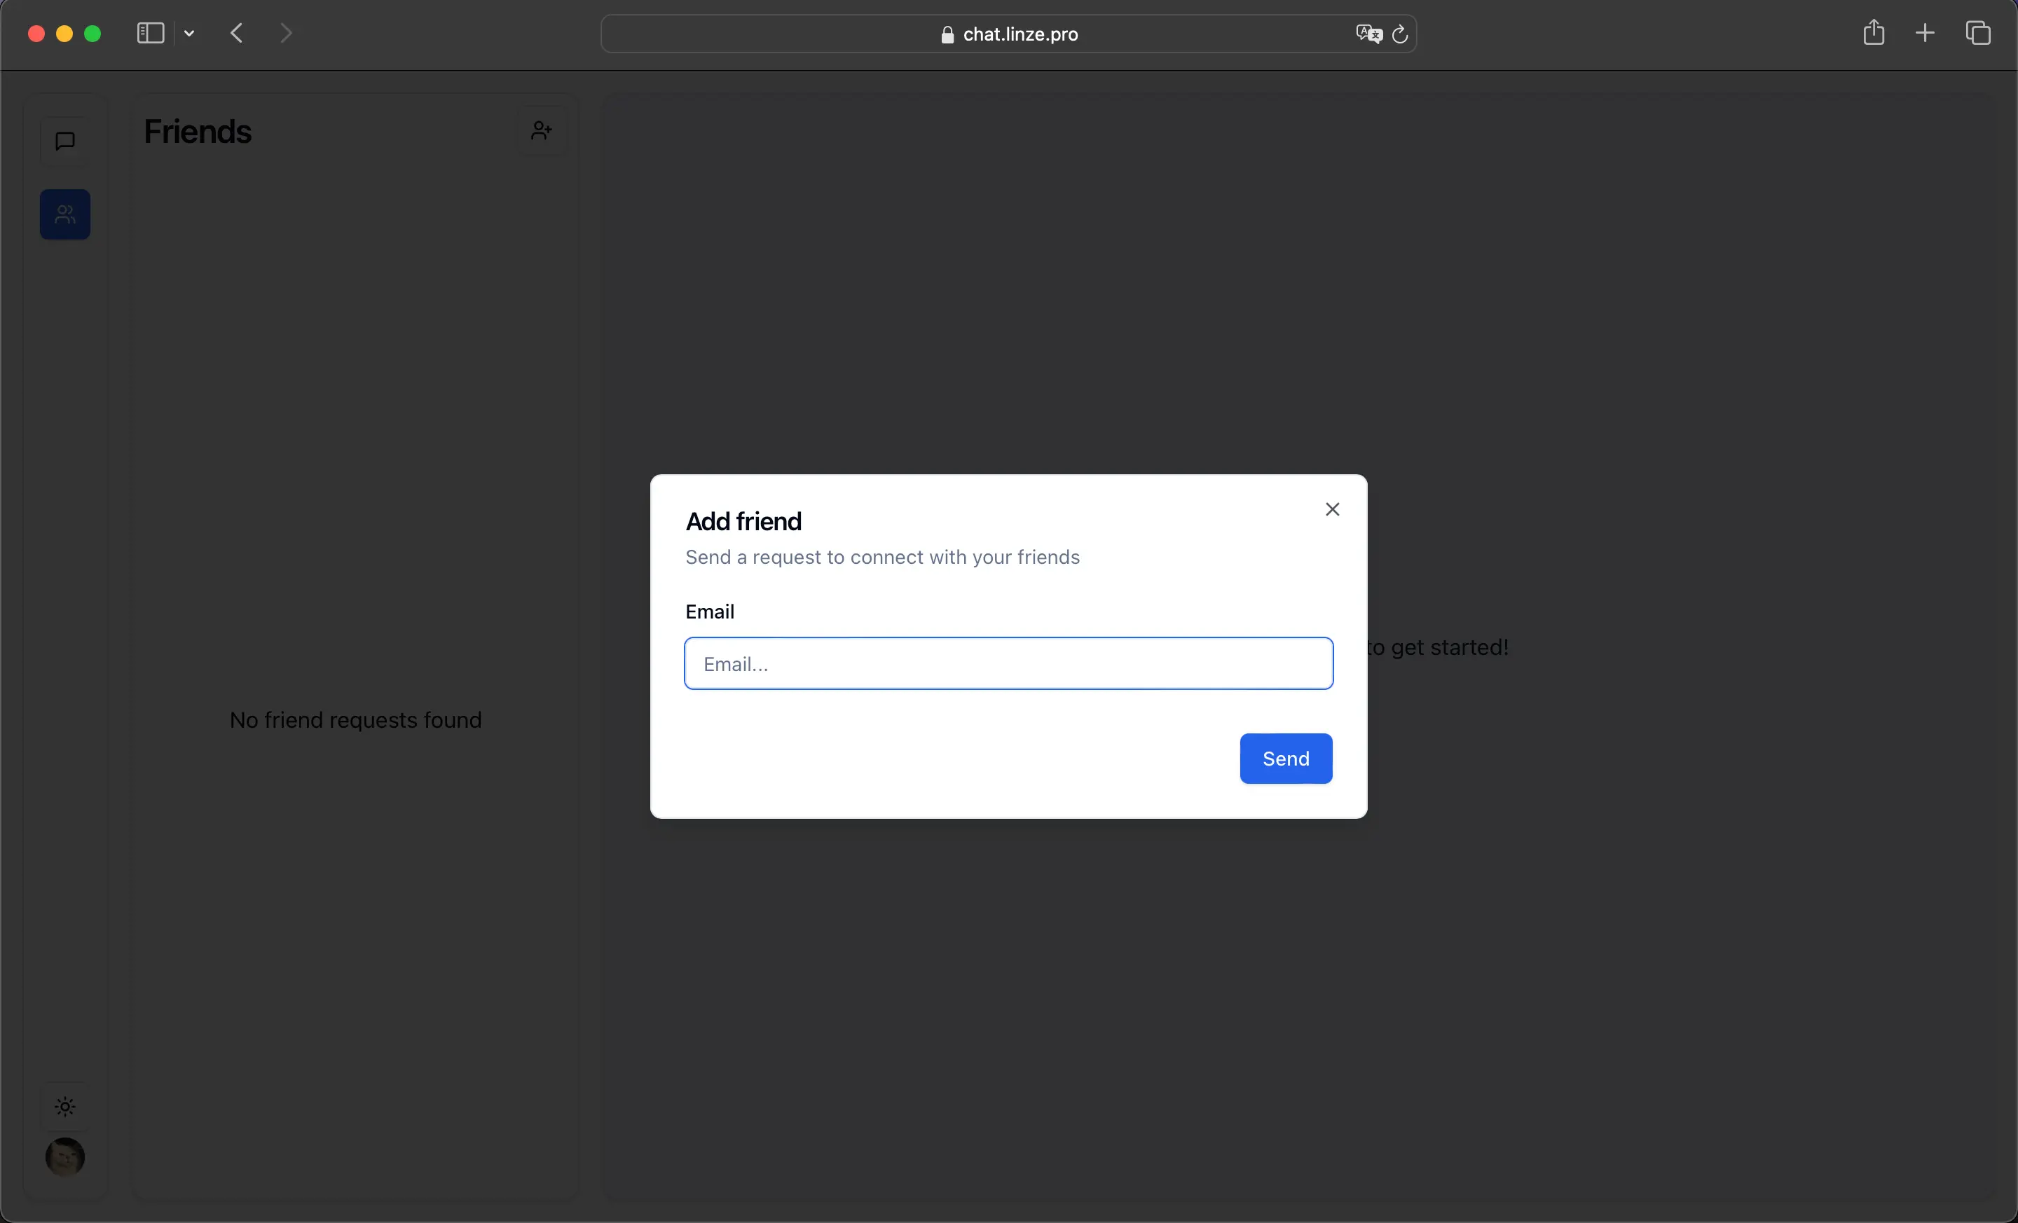The height and width of the screenshot is (1223, 2018).
Task: Go back to previous page
Action: pos(237,34)
